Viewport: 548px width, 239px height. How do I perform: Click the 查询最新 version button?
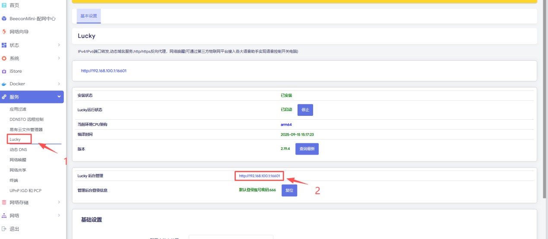point(307,149)
